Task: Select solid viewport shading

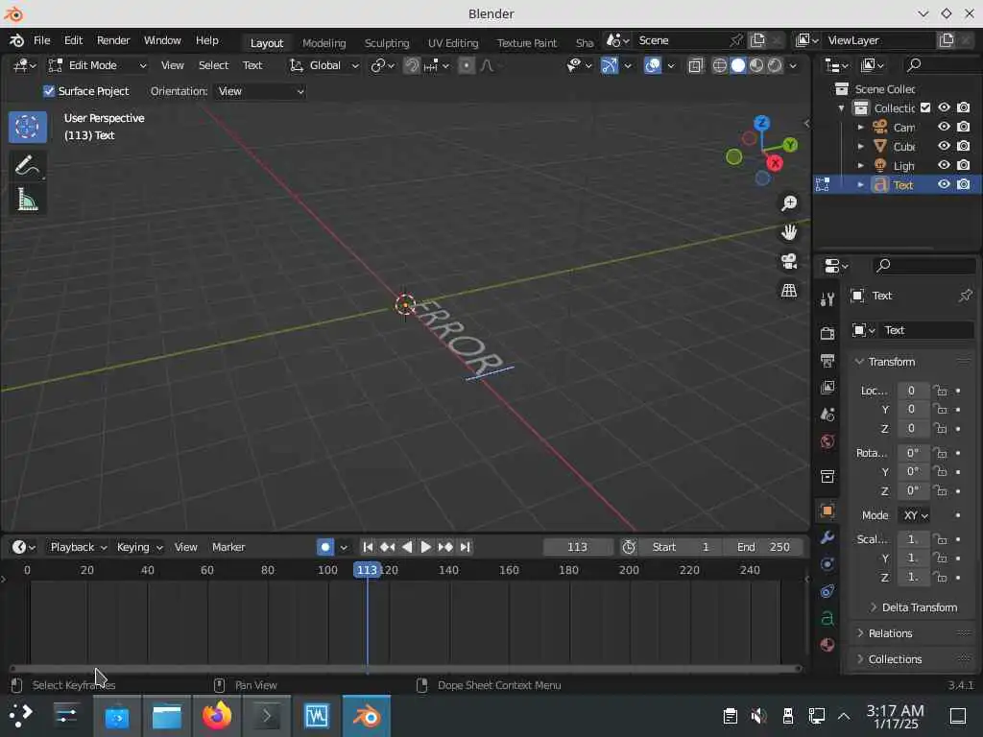Action: coord(738,65)
